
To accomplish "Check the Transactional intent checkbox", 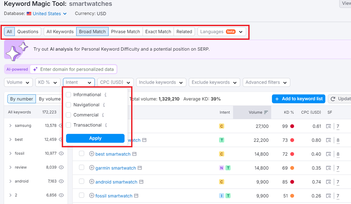I will point(68,125).
